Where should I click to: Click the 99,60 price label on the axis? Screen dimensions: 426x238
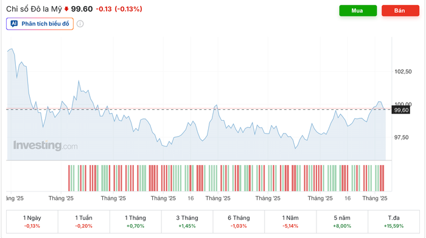click(x=401, y=110)
